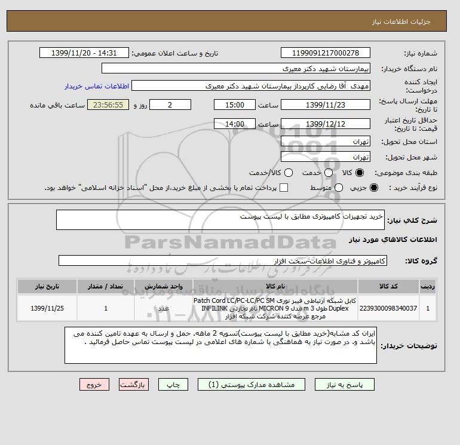Viewport: 460px width, 445px height.
Task: Click the جزئیات اطلاعات نیاز page title
Action: click(x=401, y=22)
